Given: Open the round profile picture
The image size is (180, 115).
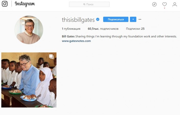Looking at the screenshot, I should coord(29,30).
